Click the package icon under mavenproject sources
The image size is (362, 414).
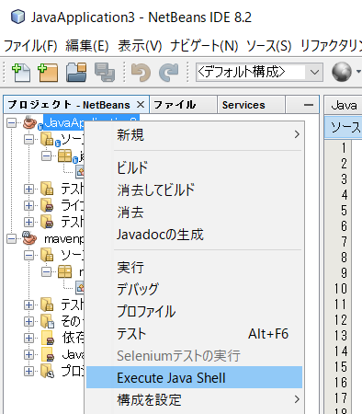65,271
